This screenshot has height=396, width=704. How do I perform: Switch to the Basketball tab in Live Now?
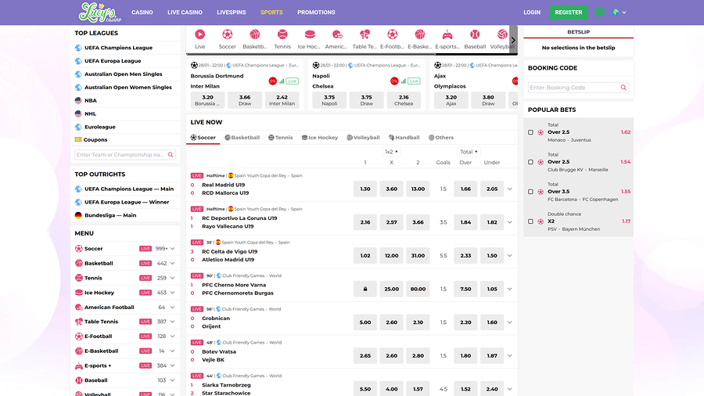242,138
